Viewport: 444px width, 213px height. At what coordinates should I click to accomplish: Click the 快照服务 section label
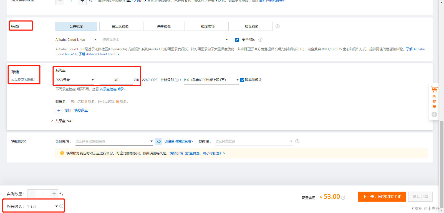[19, 141]
